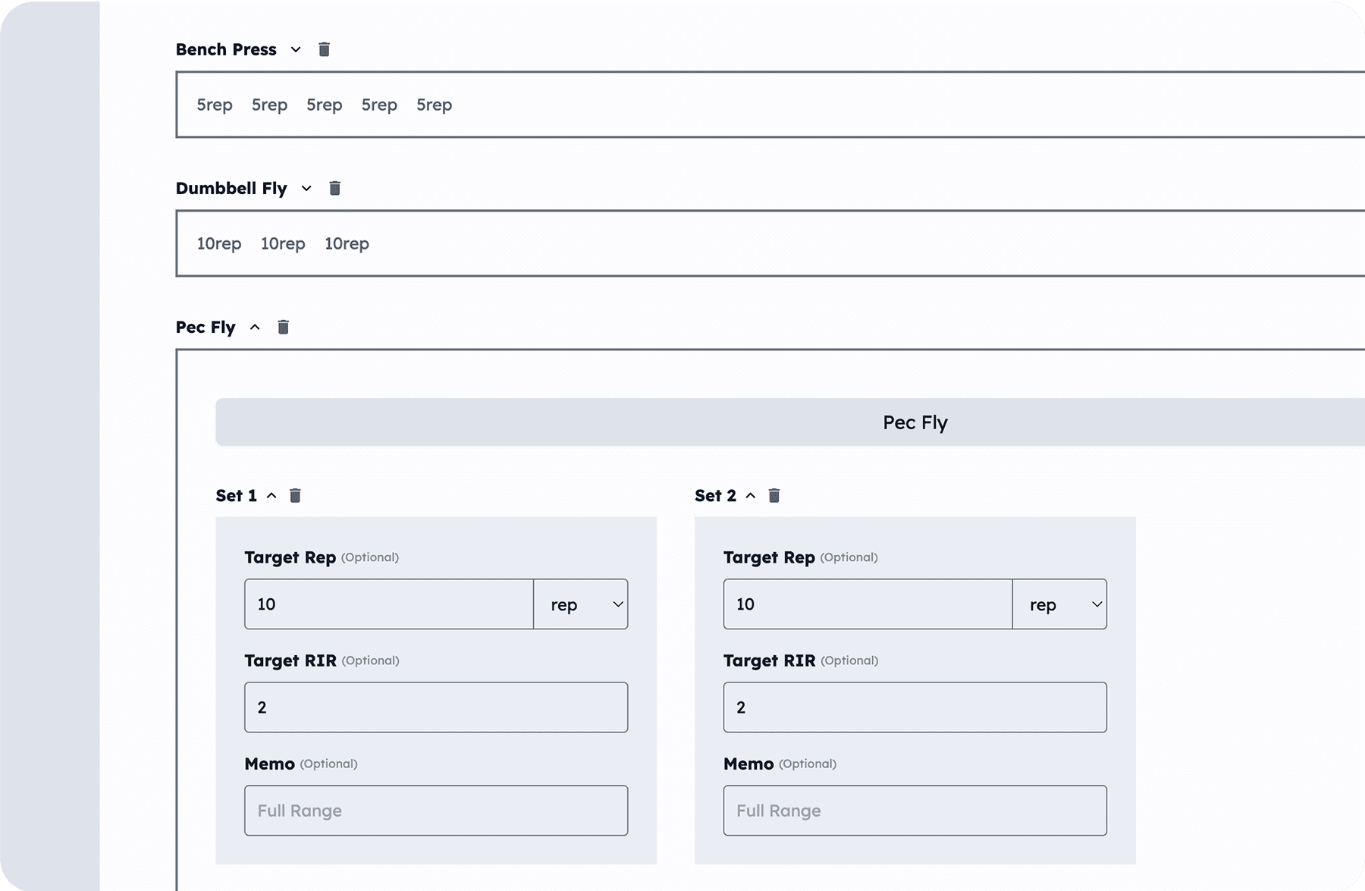Click the first 5rep in Bench Press
Viewport: 1365px width, 891px height.
click(x=215, y=105)
